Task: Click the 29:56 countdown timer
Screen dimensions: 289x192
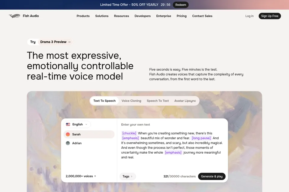Action: 166,5
